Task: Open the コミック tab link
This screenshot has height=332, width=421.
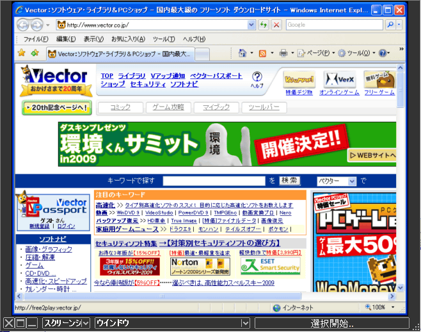Action: (x=120, y=107)
